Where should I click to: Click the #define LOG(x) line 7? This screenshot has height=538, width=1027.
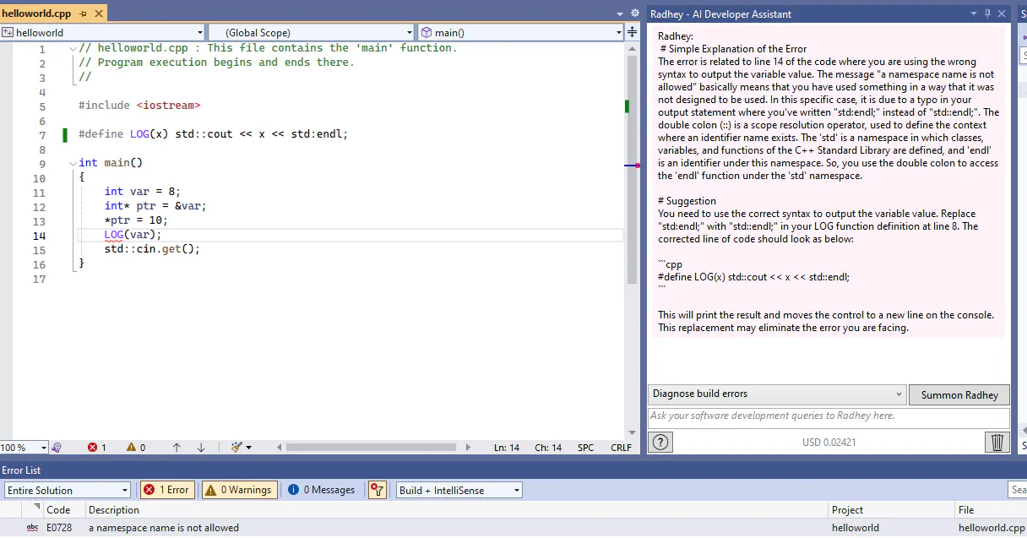coord(213,134)
